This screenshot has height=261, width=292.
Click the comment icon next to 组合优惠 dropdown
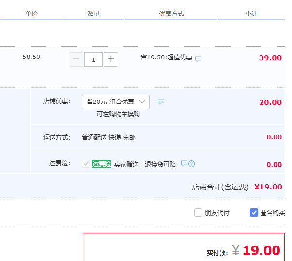click(x=161, y=101)
